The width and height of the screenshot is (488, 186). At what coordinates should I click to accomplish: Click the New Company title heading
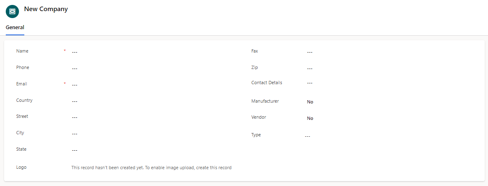pos(46,9)
